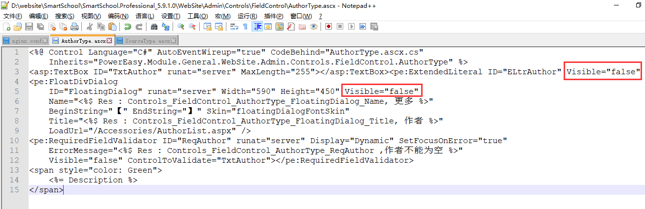The width and height of the screenshot is (645, 209).
Task: Click the Print toolbar icon
Action: click(74, 27)
